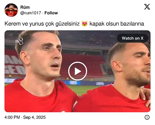
Task: Click the word güzelsiniz in the tweet
Action: pos(67,24)
